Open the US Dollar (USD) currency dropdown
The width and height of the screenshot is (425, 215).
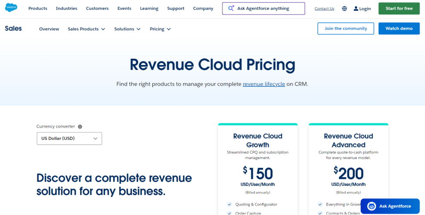coord(69,138)
